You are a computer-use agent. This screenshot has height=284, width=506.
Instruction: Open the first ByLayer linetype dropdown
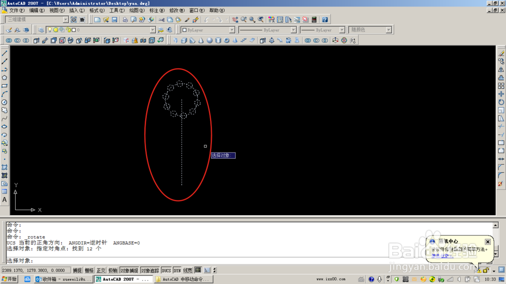[x=293, y=30]
